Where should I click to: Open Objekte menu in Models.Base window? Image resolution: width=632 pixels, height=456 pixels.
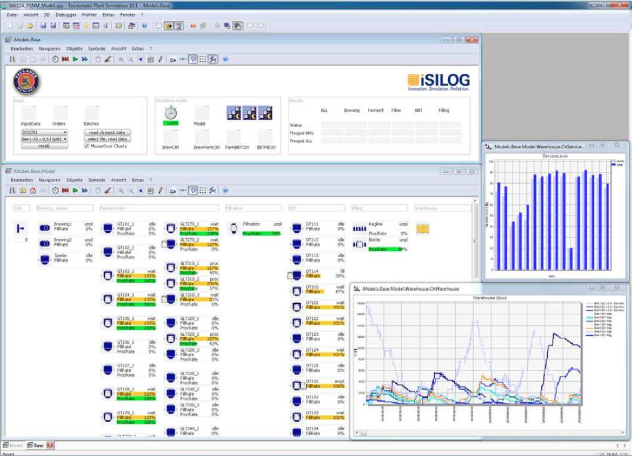[74, 48]
